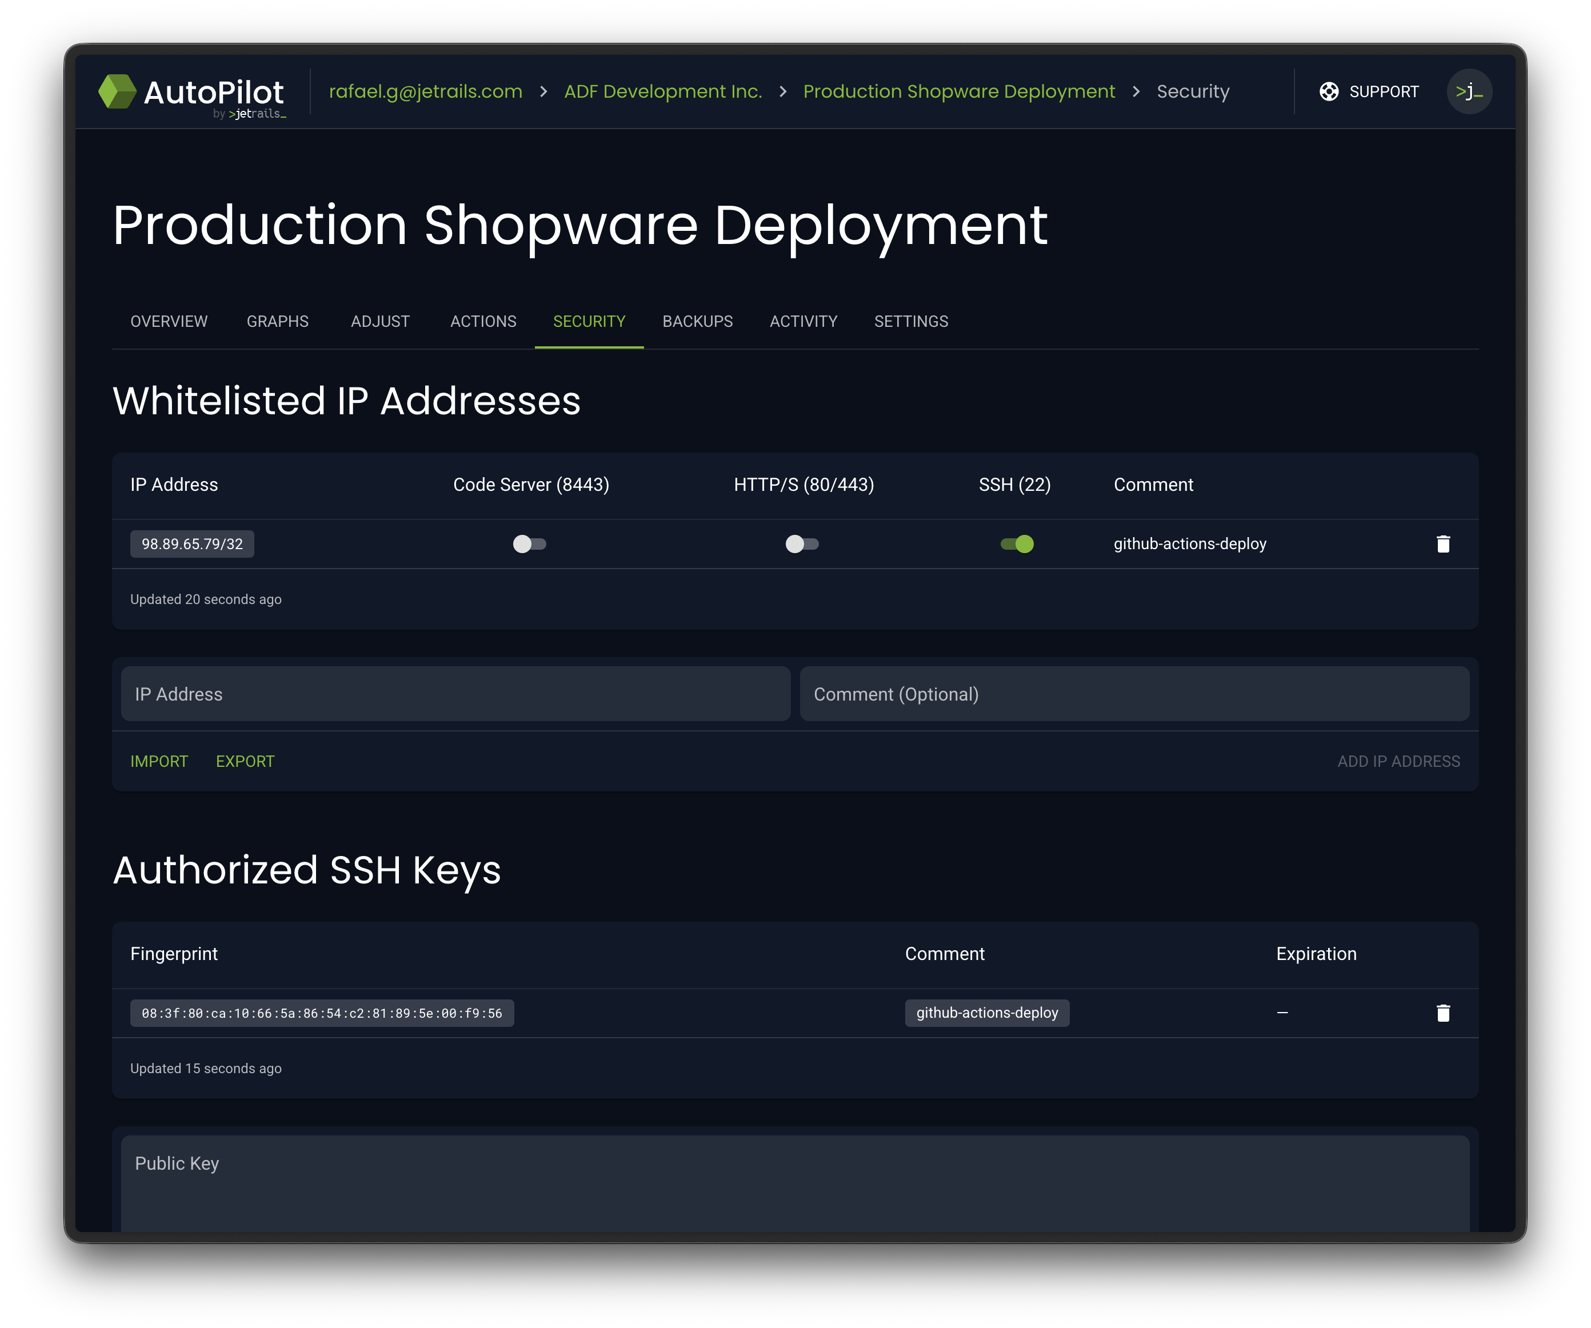1591x1328 pixels.
Task: Click the Security breadcrumb
Action: click(x=1193, y=91)
